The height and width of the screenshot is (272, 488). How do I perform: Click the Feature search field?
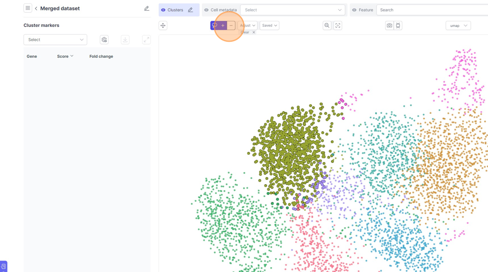(x=431, y=10)
